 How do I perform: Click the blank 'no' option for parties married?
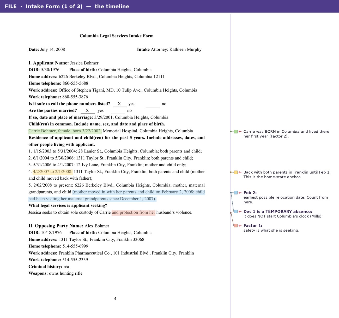pos(118,111)
